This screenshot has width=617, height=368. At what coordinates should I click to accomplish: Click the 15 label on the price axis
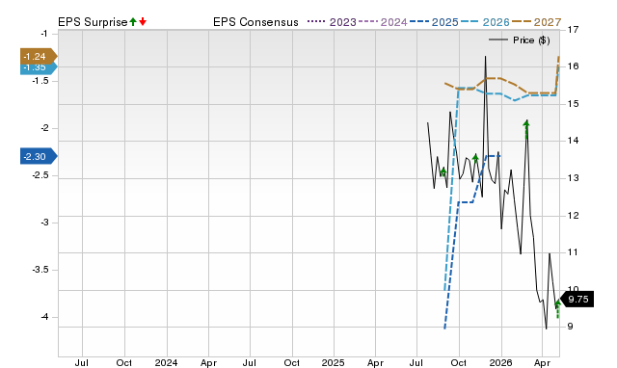click(574, 104)
